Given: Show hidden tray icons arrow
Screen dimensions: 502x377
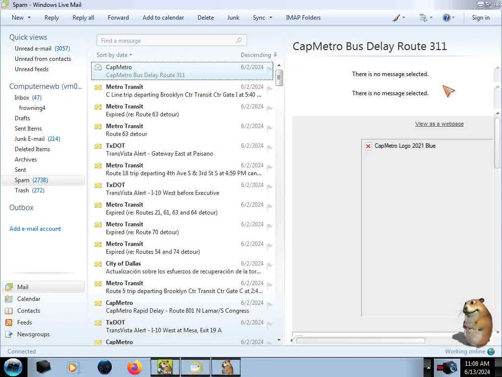Looking at the screenshot, I should pyautogui.click(x=428, y=367).
